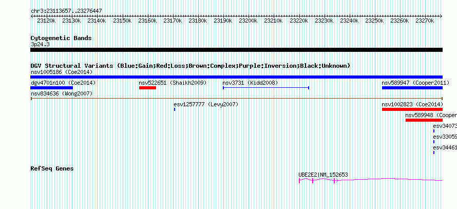The image size is (457, 209).
Task: Open esv1257777 (Levy2007) label
Action: [x=206, y=104]
